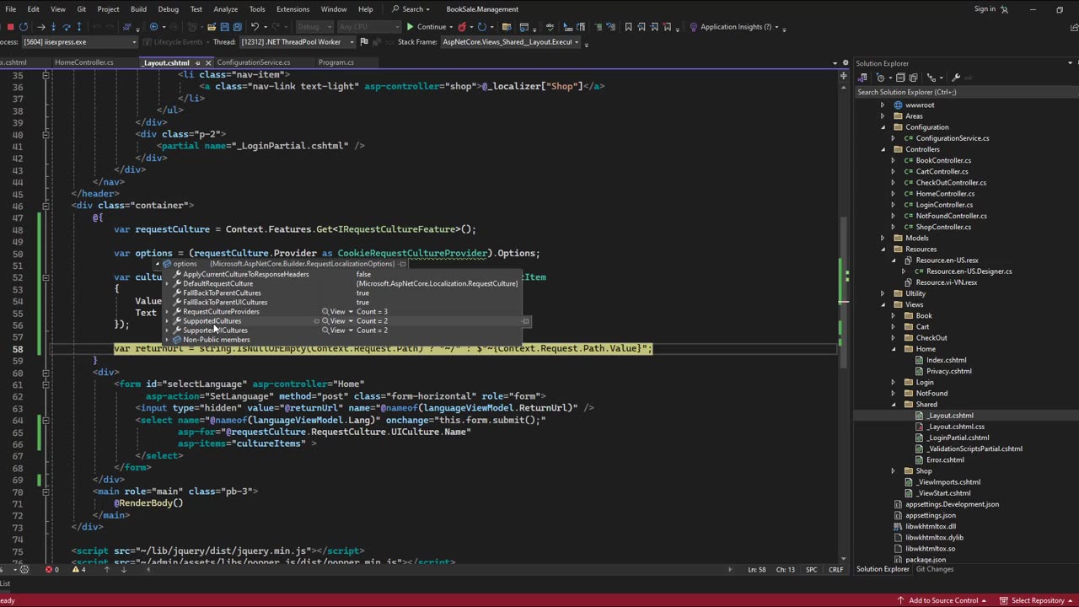Click CRLF line ending indicator
The height and width of the screenshot is (607, 1079).
[835, 569]
